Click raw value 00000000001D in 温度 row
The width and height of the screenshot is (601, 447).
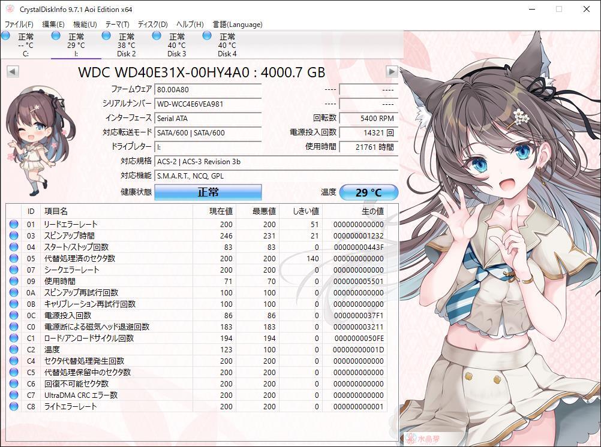coord(358,350)
